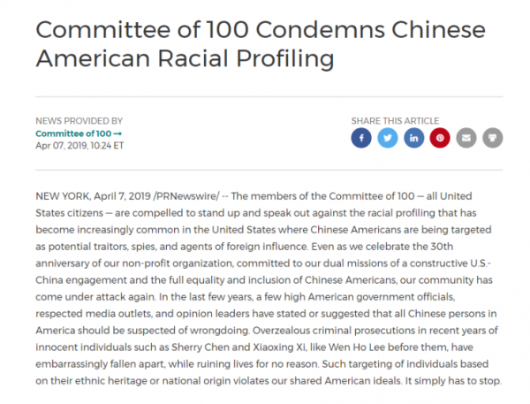Click the SHARE THIS ARTICLE label
Screen dimensions: 530x404
[x=395, y=121]
